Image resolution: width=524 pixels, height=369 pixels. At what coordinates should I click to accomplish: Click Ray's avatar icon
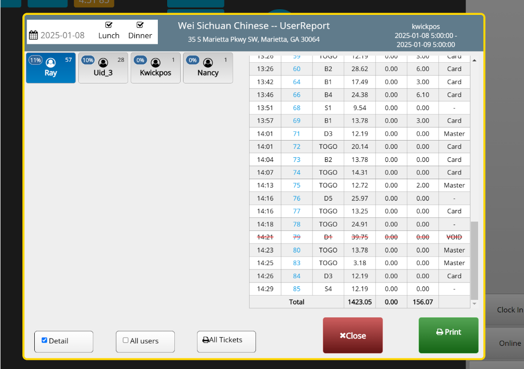[x=51, y=62]
